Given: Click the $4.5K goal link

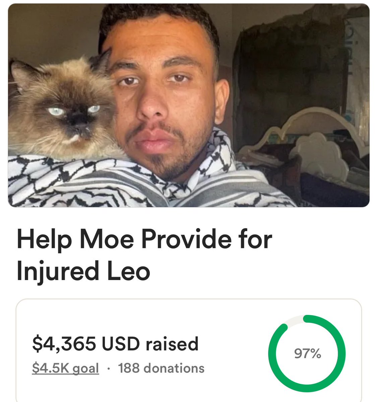Looking at the screenshot, I should pos(65,368).
